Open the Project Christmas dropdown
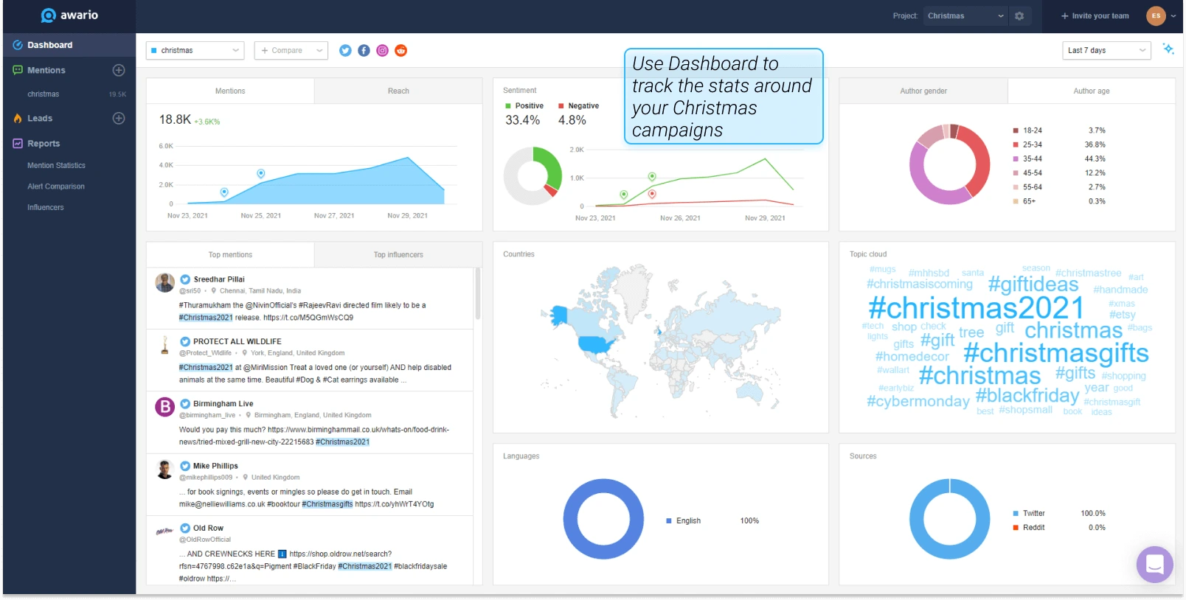The width and height of the screenshot is (1186, 600). click(x=965, y=15)
